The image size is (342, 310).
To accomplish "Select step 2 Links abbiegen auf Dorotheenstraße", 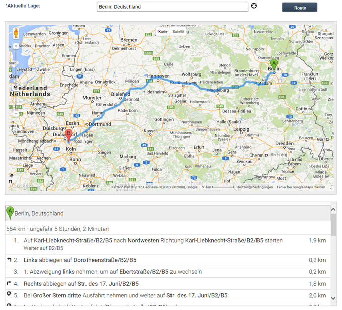I will coord(167,260).
